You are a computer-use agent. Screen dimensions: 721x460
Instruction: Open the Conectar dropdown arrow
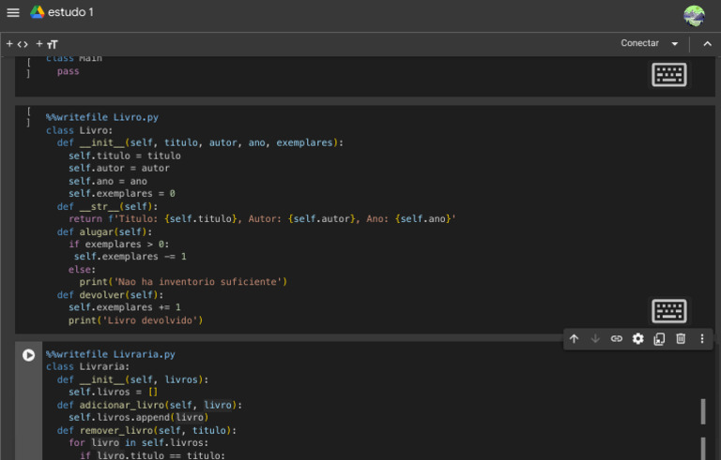pyautogui.click(x=675, y=44)
